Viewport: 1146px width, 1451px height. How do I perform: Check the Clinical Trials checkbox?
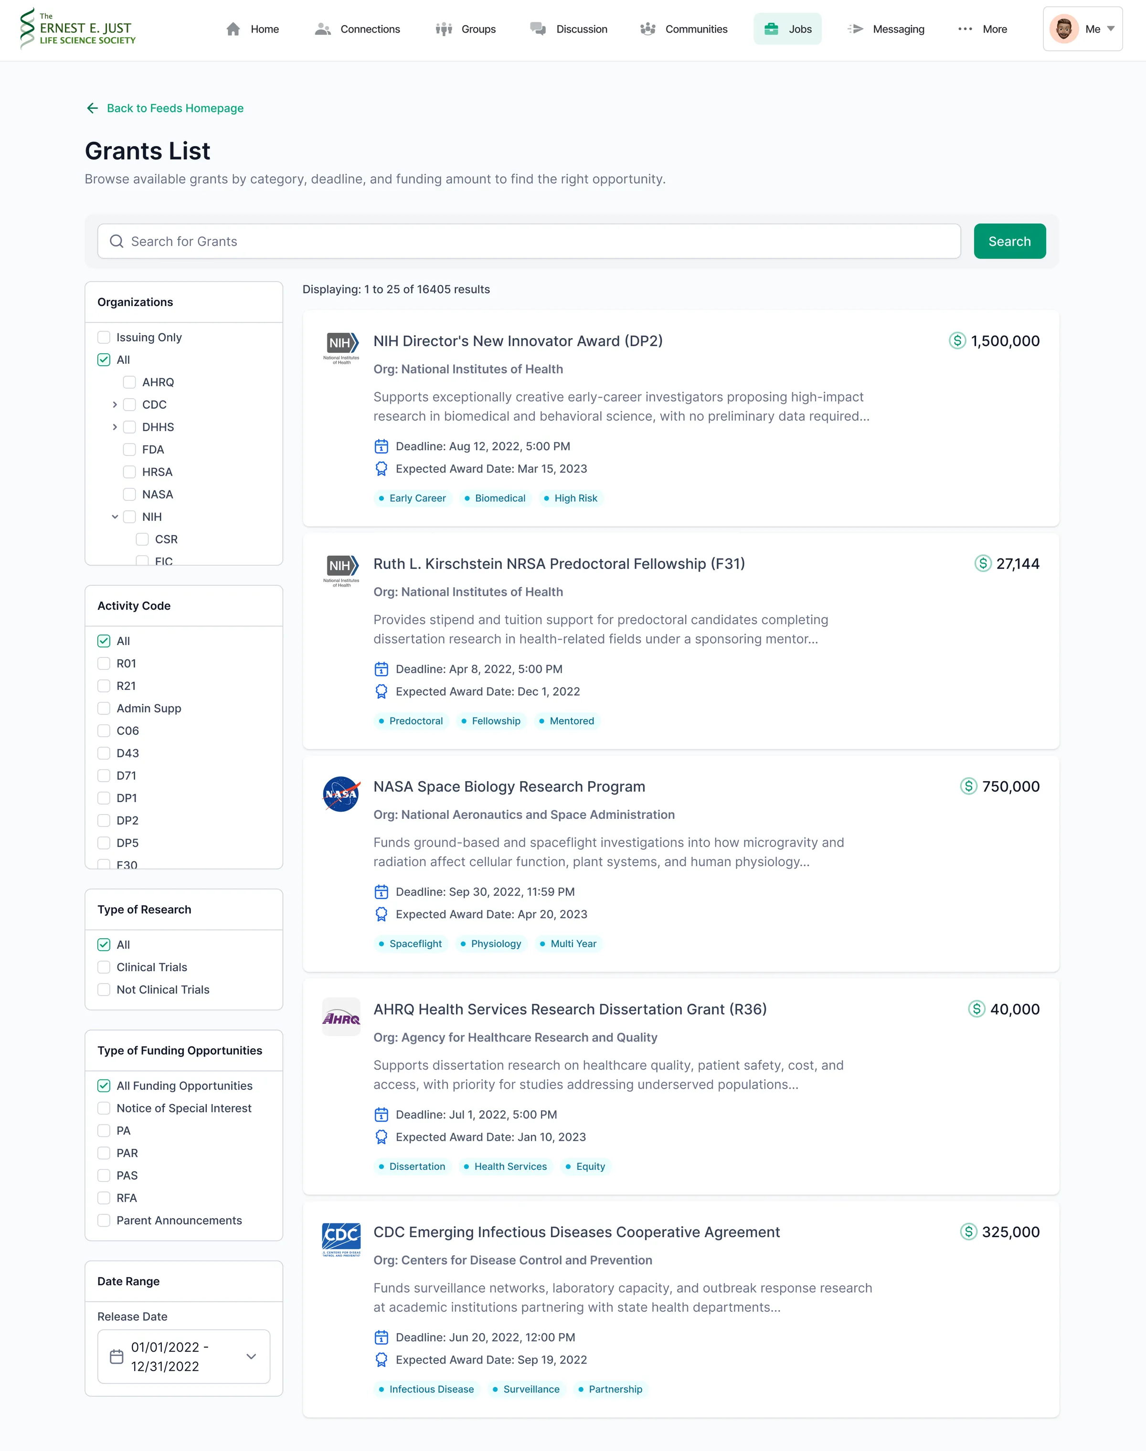tap(104, 967)
